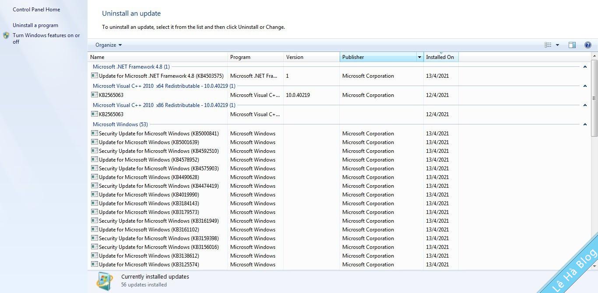Click version 10.0.40219 cell
Screen dimensions: 598x293
point(298,95)
